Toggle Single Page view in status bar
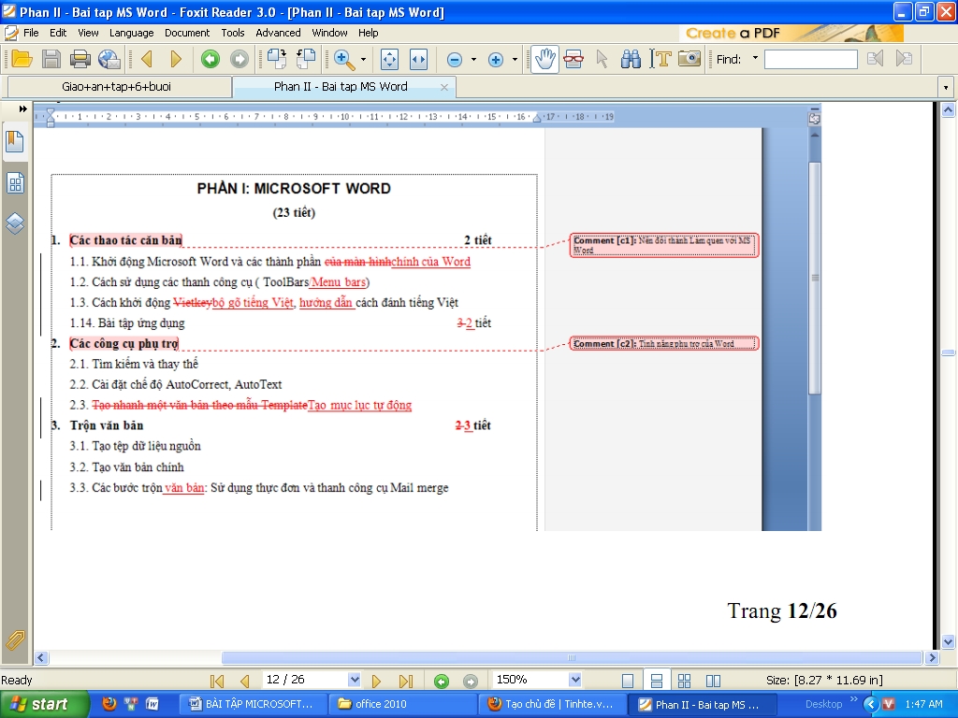This screenshot has width=958, height=718. 628,680
